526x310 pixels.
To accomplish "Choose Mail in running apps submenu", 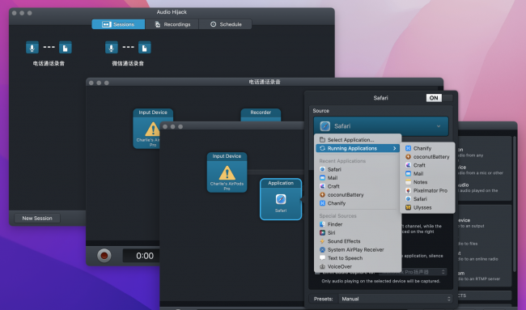I will click(428, 173).
